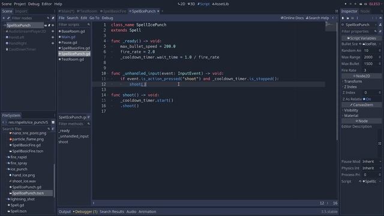The height and width of the screenshot is (216, 384).
Task: Open the Debug menu in top bar
Action: coord(34,4)
